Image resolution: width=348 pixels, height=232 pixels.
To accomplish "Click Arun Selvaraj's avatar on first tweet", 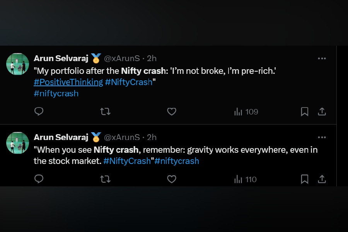I will (x=18, y=64).
